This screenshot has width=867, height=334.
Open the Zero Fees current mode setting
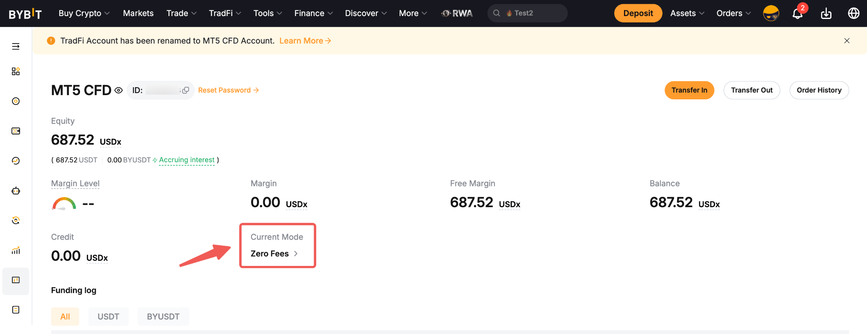[x=274, y=254]
